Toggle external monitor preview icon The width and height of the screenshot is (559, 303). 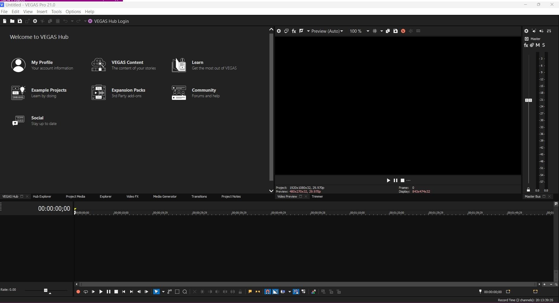tap(286, 31)
